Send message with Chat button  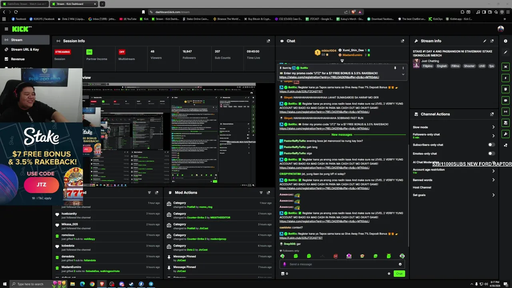pyautogui.click(x=399, y=274)
